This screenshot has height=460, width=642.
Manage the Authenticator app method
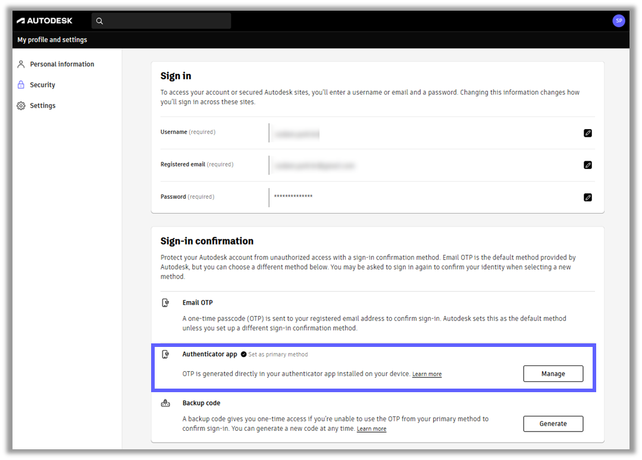pos(553,374)
